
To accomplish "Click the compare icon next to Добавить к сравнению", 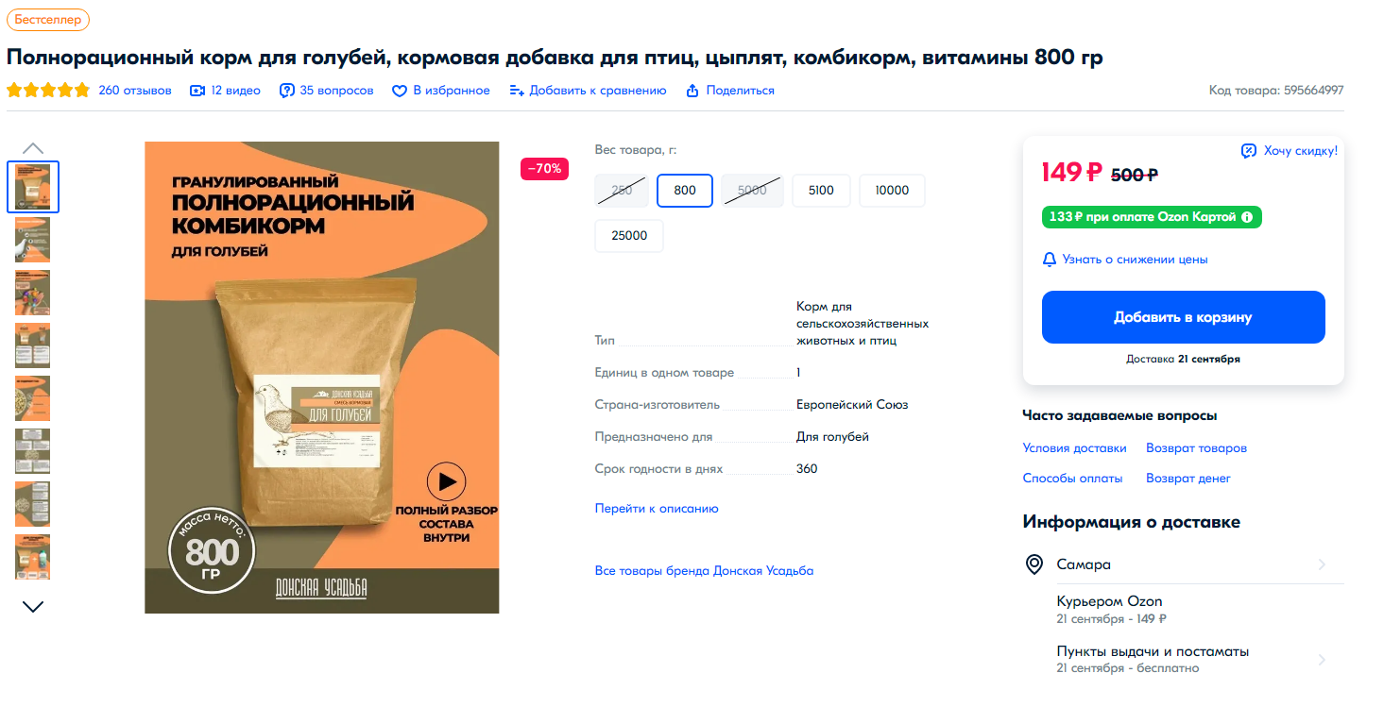I will pos(516,91).
